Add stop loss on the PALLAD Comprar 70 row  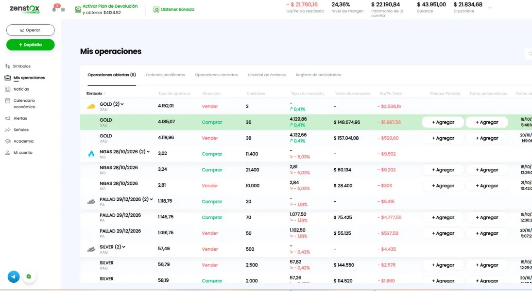443,217
